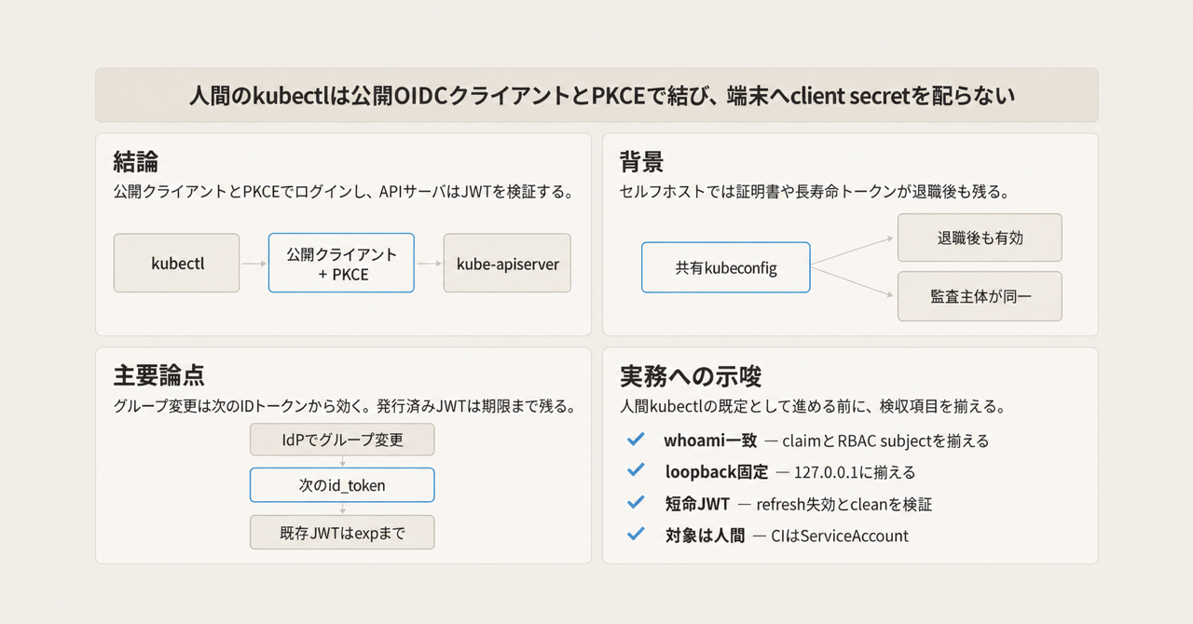Click the 対象は人間 bold label
1193x624 pixels.
[x=704, y=536]
